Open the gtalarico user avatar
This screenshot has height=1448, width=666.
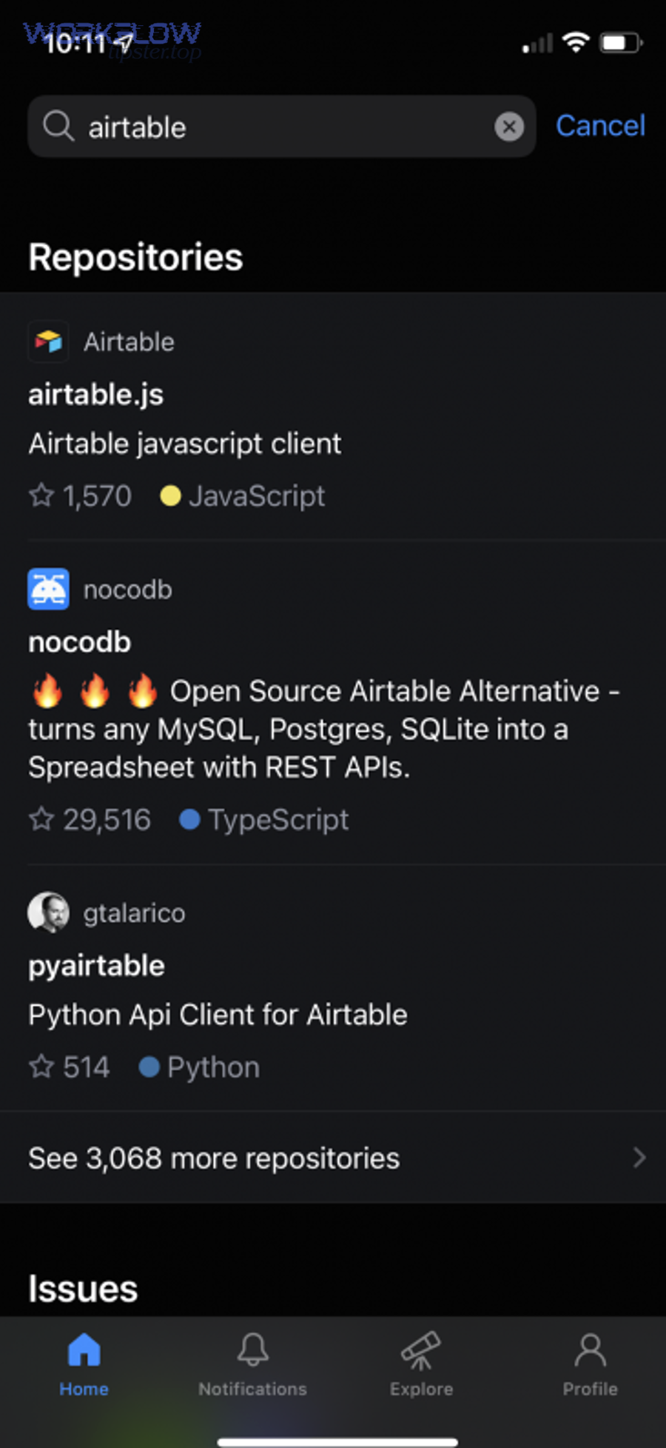(49, 912)
